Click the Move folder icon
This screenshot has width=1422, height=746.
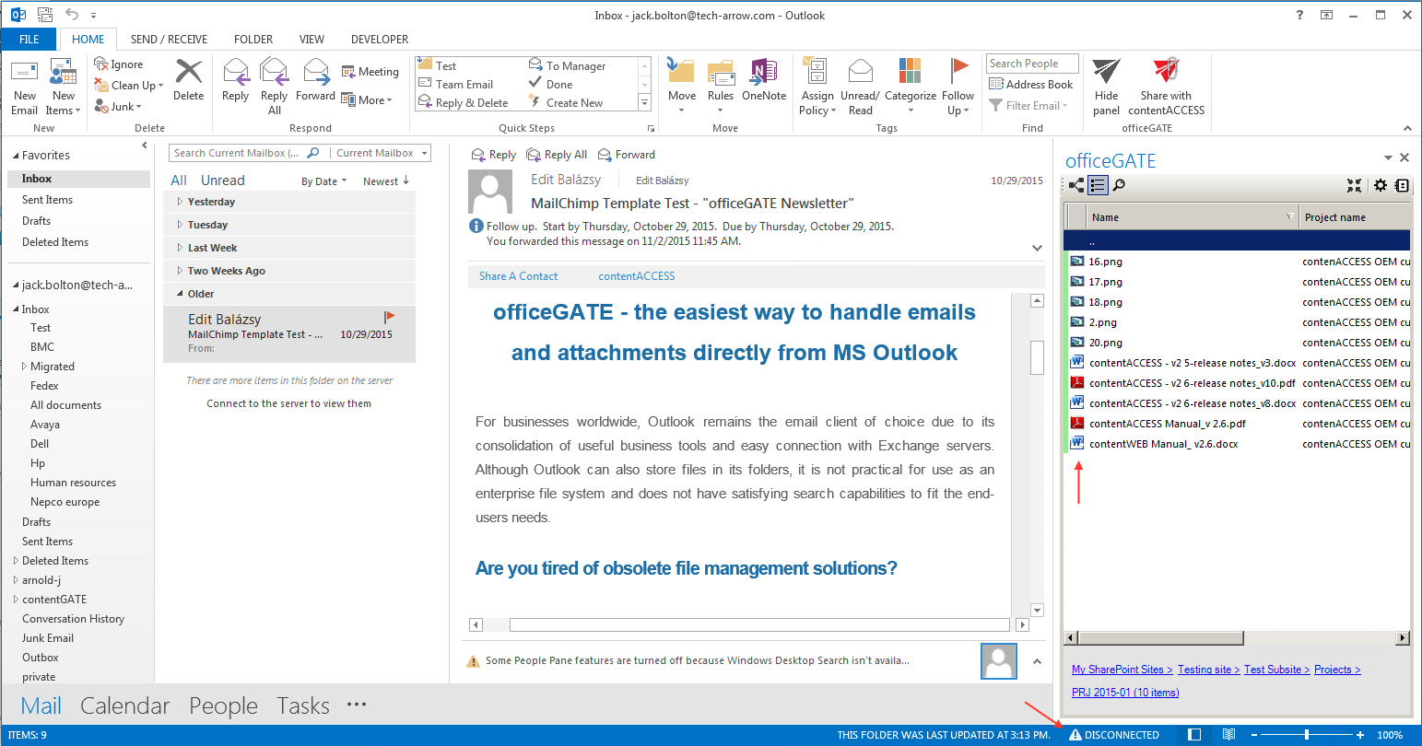(x=681, y=72)
